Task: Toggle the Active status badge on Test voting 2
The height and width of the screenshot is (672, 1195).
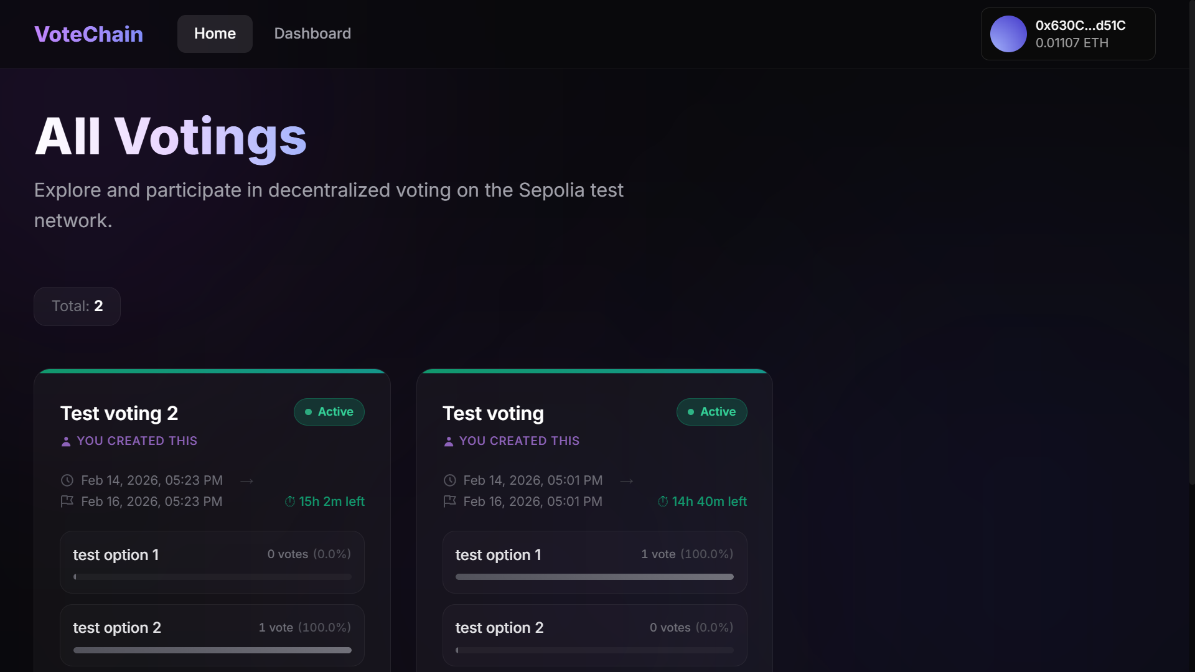Action: [x=329, y=411]
